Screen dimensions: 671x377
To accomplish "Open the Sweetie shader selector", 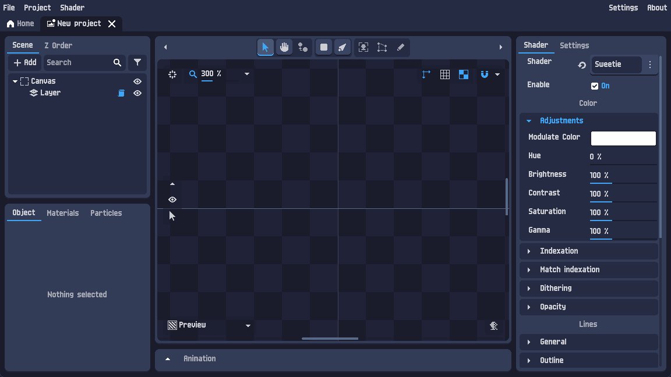I will tap(616, 65).
